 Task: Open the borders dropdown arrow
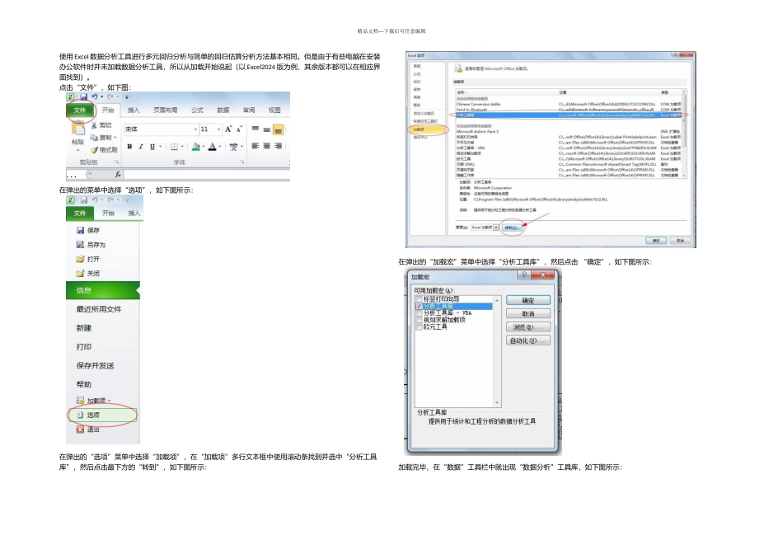click(182, 147)
